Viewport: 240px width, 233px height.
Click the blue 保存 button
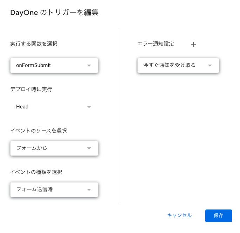(218, 216)
